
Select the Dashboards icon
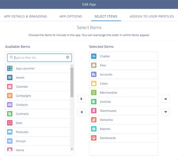click(x=94, y=138)
